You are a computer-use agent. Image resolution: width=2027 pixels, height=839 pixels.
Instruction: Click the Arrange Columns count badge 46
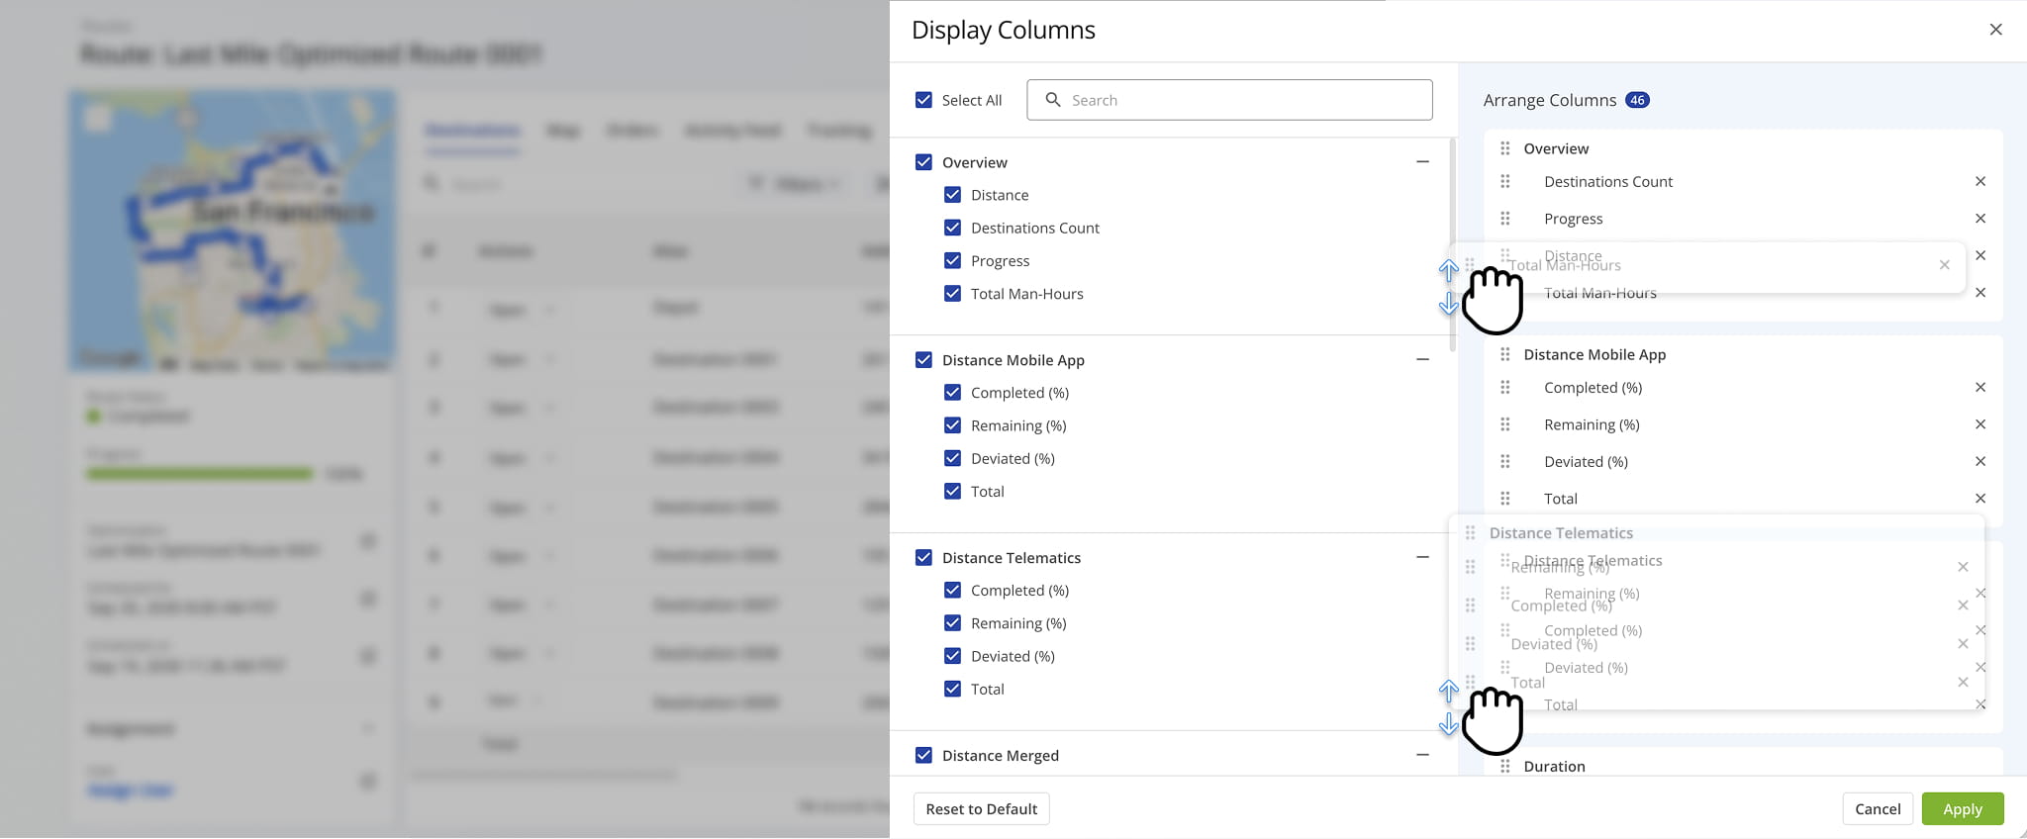pos(1638,100)
